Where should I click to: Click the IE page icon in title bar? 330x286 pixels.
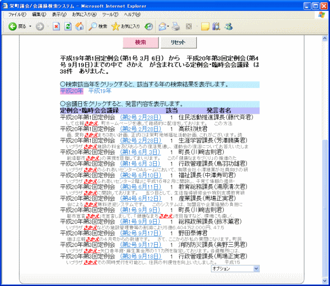coord(5,6)
